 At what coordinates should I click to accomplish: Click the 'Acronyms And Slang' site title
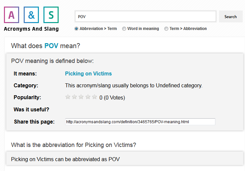point(31,29)
